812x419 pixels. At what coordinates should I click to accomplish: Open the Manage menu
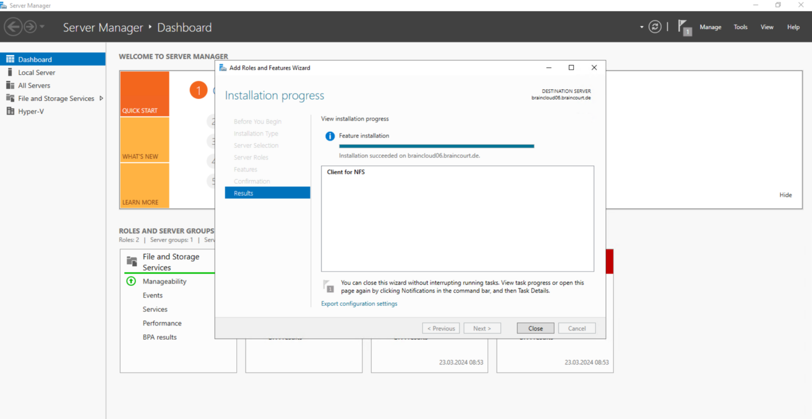click(x=710, y=27)
